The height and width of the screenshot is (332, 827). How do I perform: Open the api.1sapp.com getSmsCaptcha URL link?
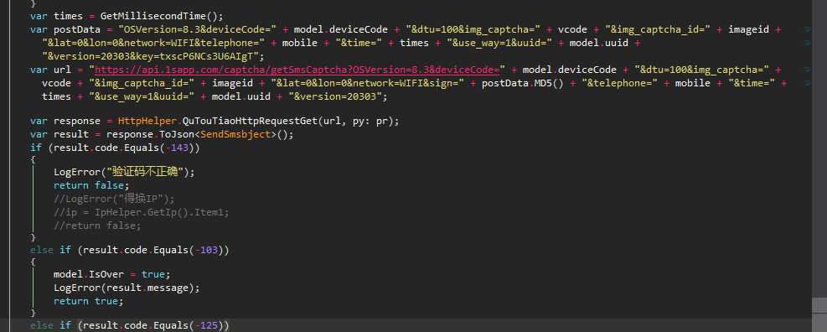click(x=297, y=70)
